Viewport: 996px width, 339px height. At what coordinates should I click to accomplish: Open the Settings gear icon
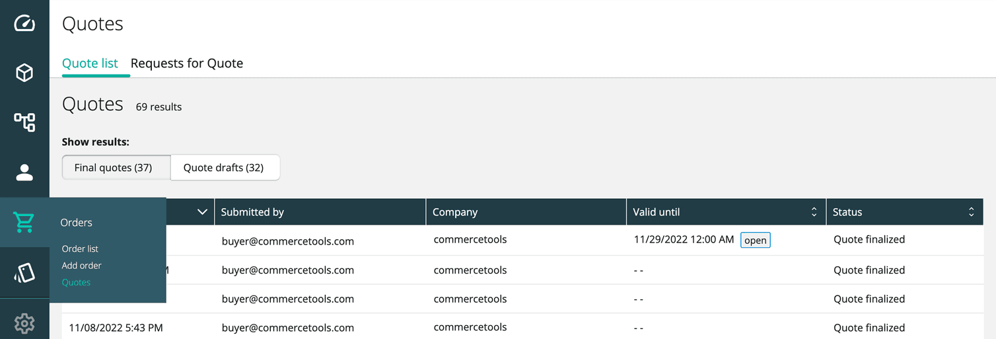pos(24,323)
